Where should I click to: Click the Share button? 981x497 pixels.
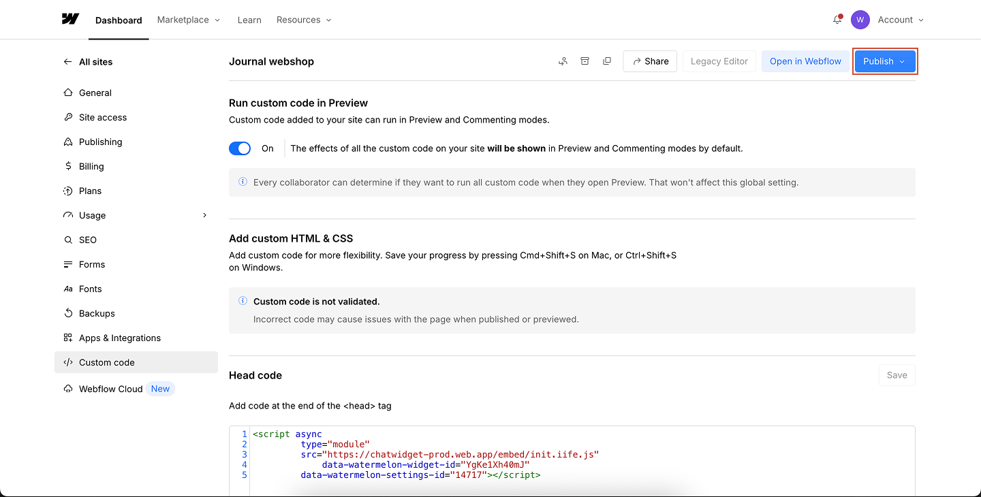tap(650, 61)
